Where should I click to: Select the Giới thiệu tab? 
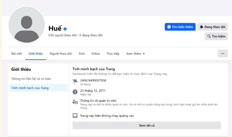[36, 54]
